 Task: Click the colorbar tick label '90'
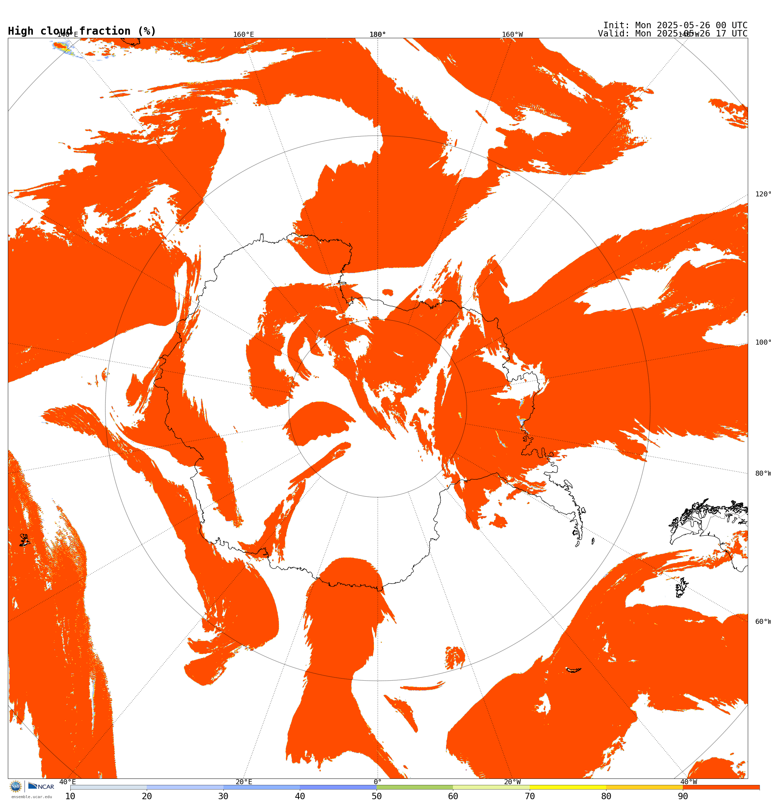(x=683, y=796)
